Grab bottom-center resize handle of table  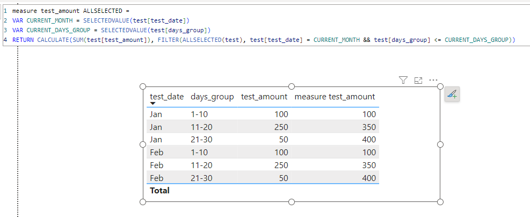[x=292, y=202]
